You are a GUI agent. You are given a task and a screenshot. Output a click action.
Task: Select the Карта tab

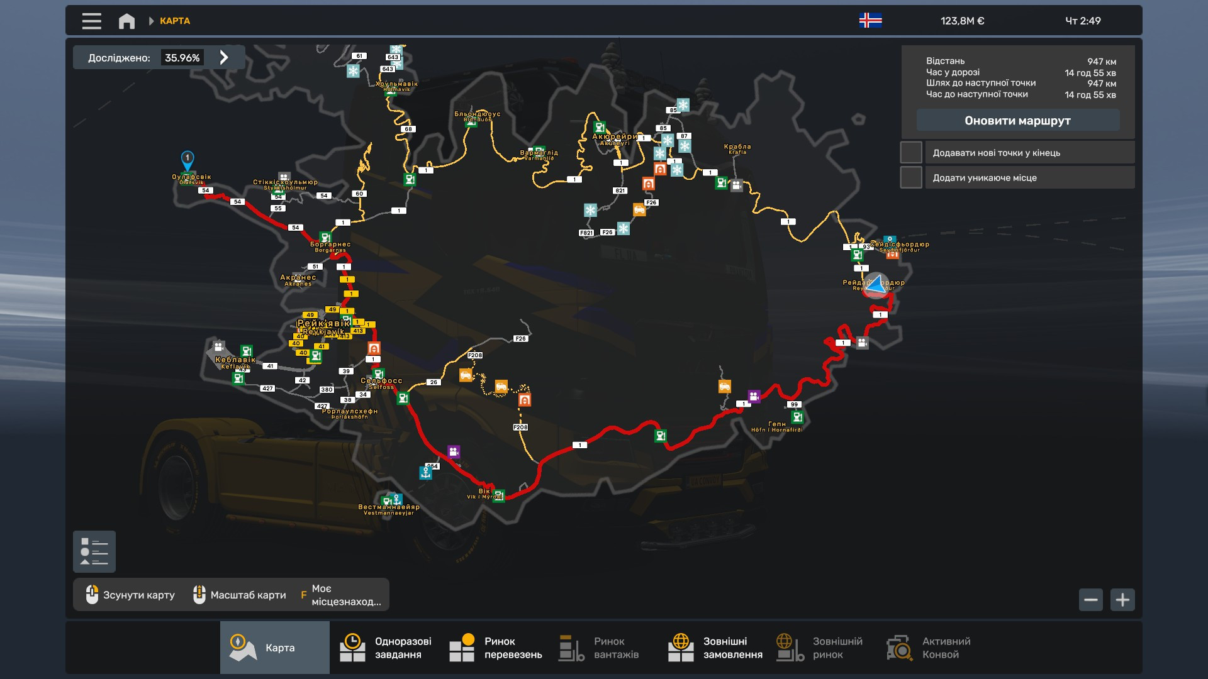[x=274, y=648]
